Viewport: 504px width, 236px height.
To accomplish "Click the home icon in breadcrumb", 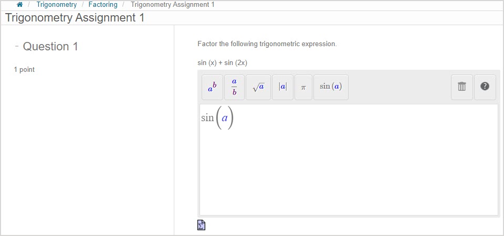I will point(20,5).
